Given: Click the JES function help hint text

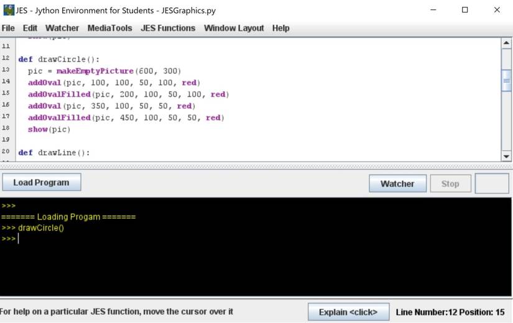Looking at the screenshot, I should [116, 312].
